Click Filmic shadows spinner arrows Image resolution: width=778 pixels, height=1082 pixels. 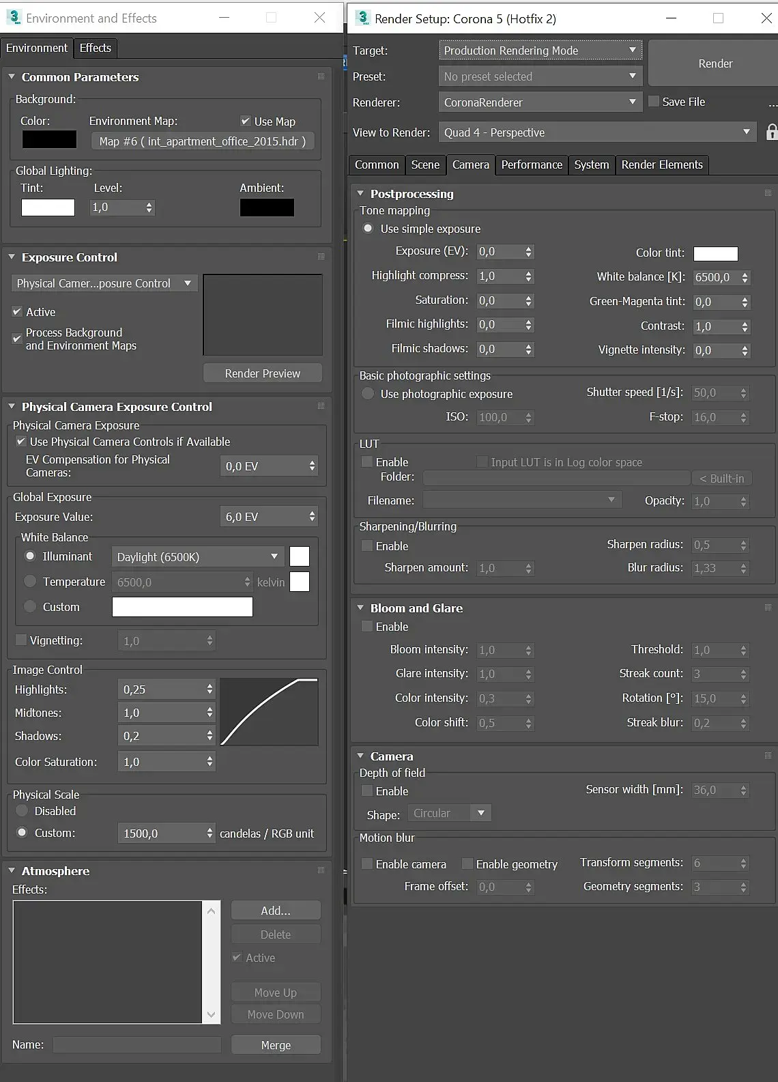[528, 350]
